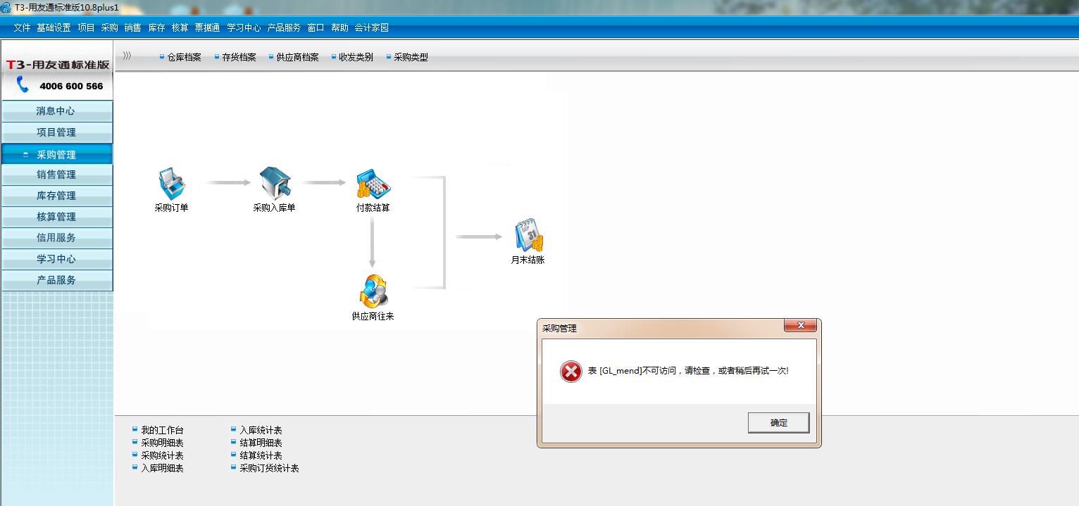
Task: Select 库存管理 in the sidebar
Action: (56, 196)
